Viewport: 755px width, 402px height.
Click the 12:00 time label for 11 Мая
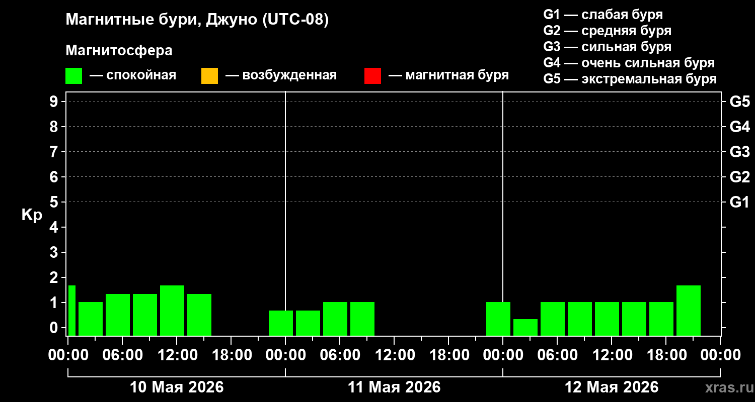[x=394, y=355]
